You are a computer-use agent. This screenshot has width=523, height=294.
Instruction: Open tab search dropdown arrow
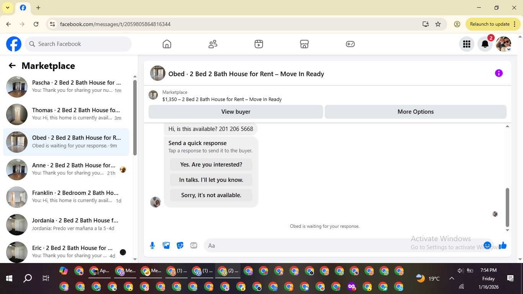click(7, 8)
